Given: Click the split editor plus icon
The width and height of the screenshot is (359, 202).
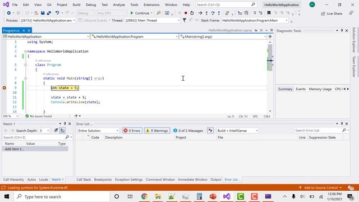Looking at the screenshot, I should point(270,36).
